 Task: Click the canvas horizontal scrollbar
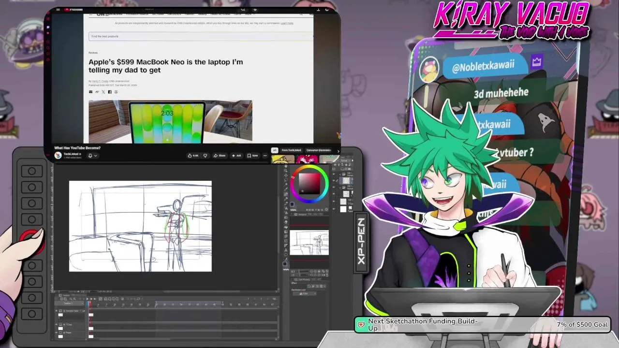pyautogui.click(x=202, y=291)
